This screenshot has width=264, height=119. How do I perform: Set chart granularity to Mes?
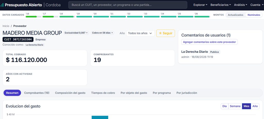point(246,106)
